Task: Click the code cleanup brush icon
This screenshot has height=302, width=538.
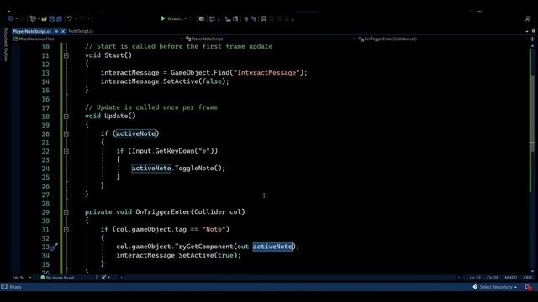Action: (x=103, y=278)
